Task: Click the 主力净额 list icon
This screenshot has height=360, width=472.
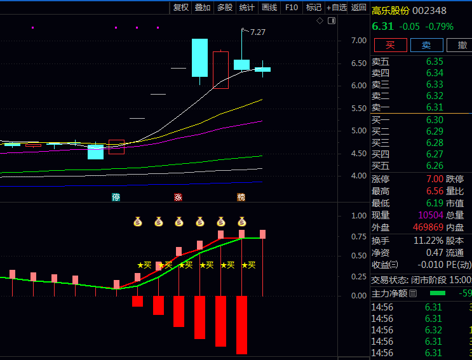Action: [413, 293]
